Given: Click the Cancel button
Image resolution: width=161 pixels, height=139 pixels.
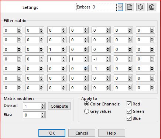Looking at the screenshot, I should [x=82, y=133].
